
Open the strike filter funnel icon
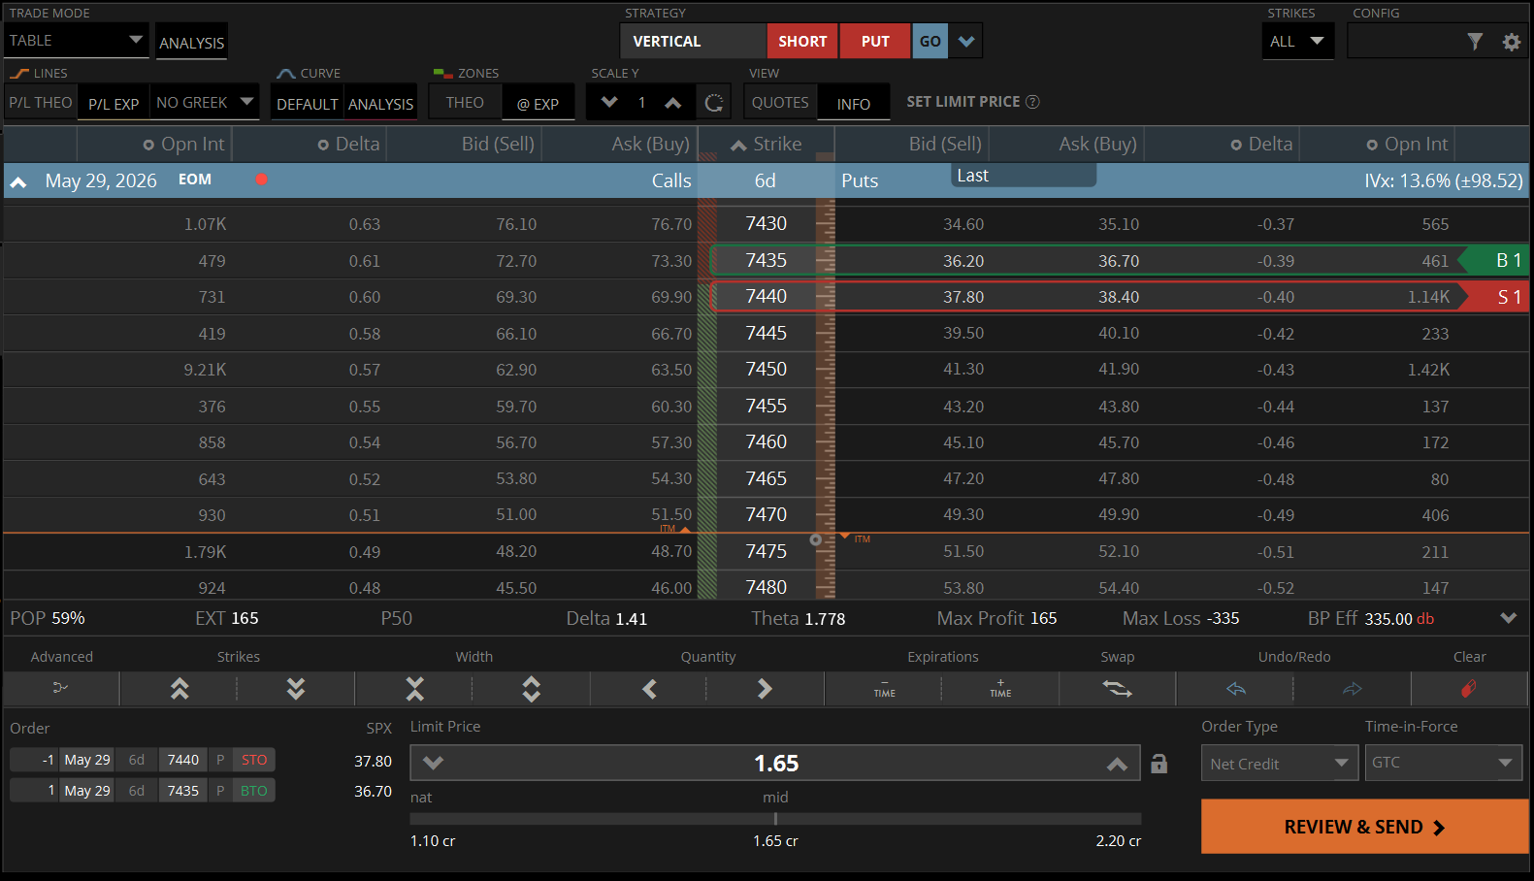point(1475,42)
